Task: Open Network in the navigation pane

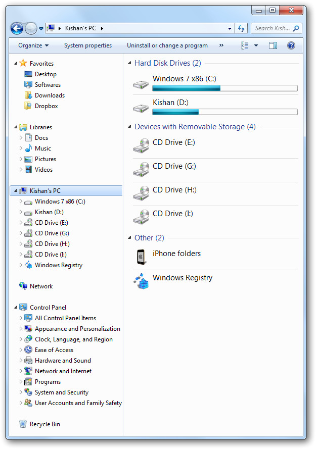Action: coord(41,286)
